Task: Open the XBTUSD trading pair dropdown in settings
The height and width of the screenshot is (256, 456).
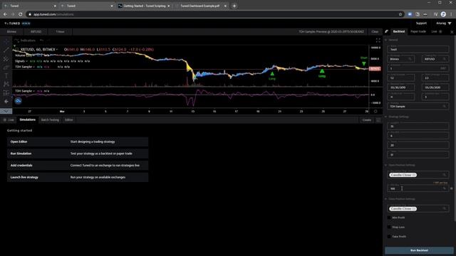Action: point(435,58)
